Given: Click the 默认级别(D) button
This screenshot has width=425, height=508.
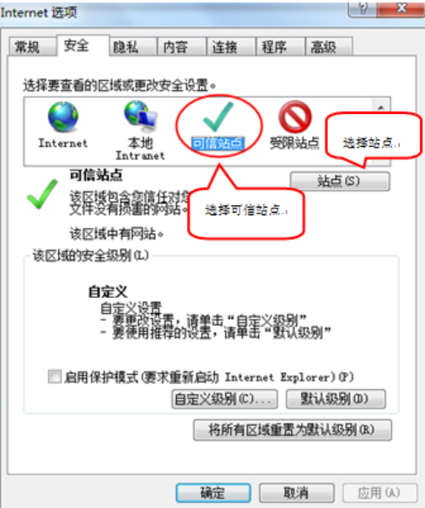Looking at the screenshot, I should [336, 399].
